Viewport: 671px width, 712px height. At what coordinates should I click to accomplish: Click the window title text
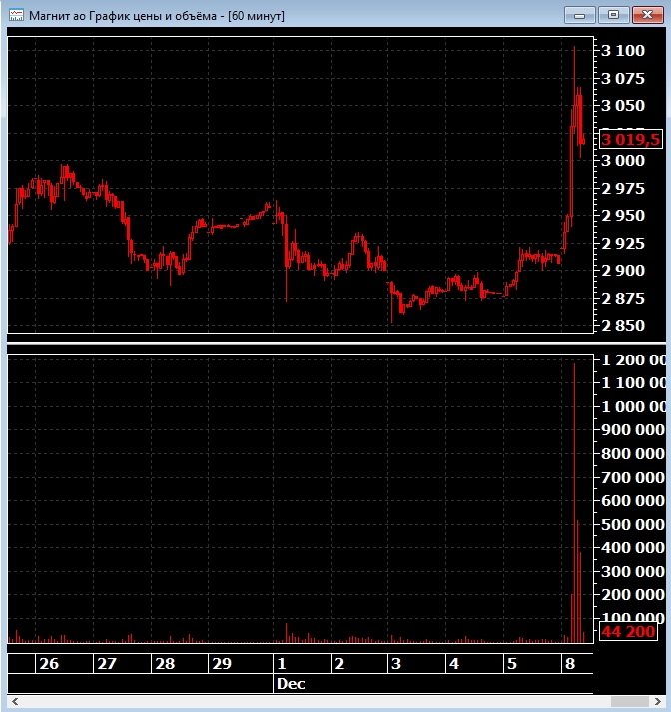pyautogui.click(x=157, y=16)
